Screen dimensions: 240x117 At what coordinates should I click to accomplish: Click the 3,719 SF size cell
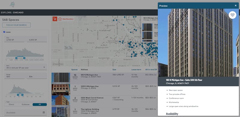[116, 109]
